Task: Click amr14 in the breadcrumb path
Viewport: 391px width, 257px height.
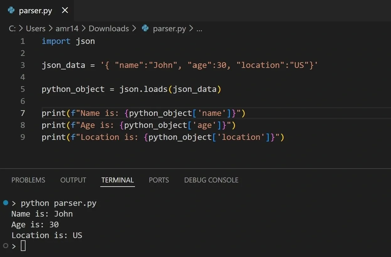Action: (67, 28)
